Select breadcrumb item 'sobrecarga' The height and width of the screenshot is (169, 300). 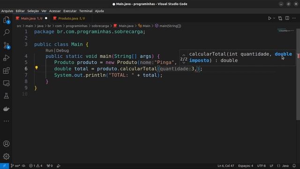point(100,26)
